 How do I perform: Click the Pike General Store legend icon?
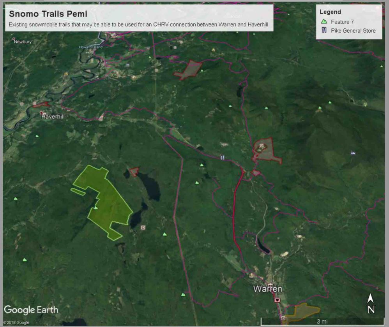[x=324, y=30]
